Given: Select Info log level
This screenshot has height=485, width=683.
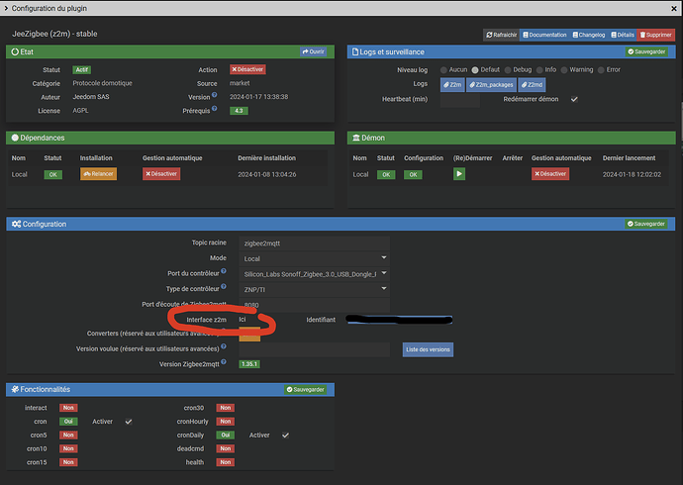Looking at the screenshot, I should (539, 70).
